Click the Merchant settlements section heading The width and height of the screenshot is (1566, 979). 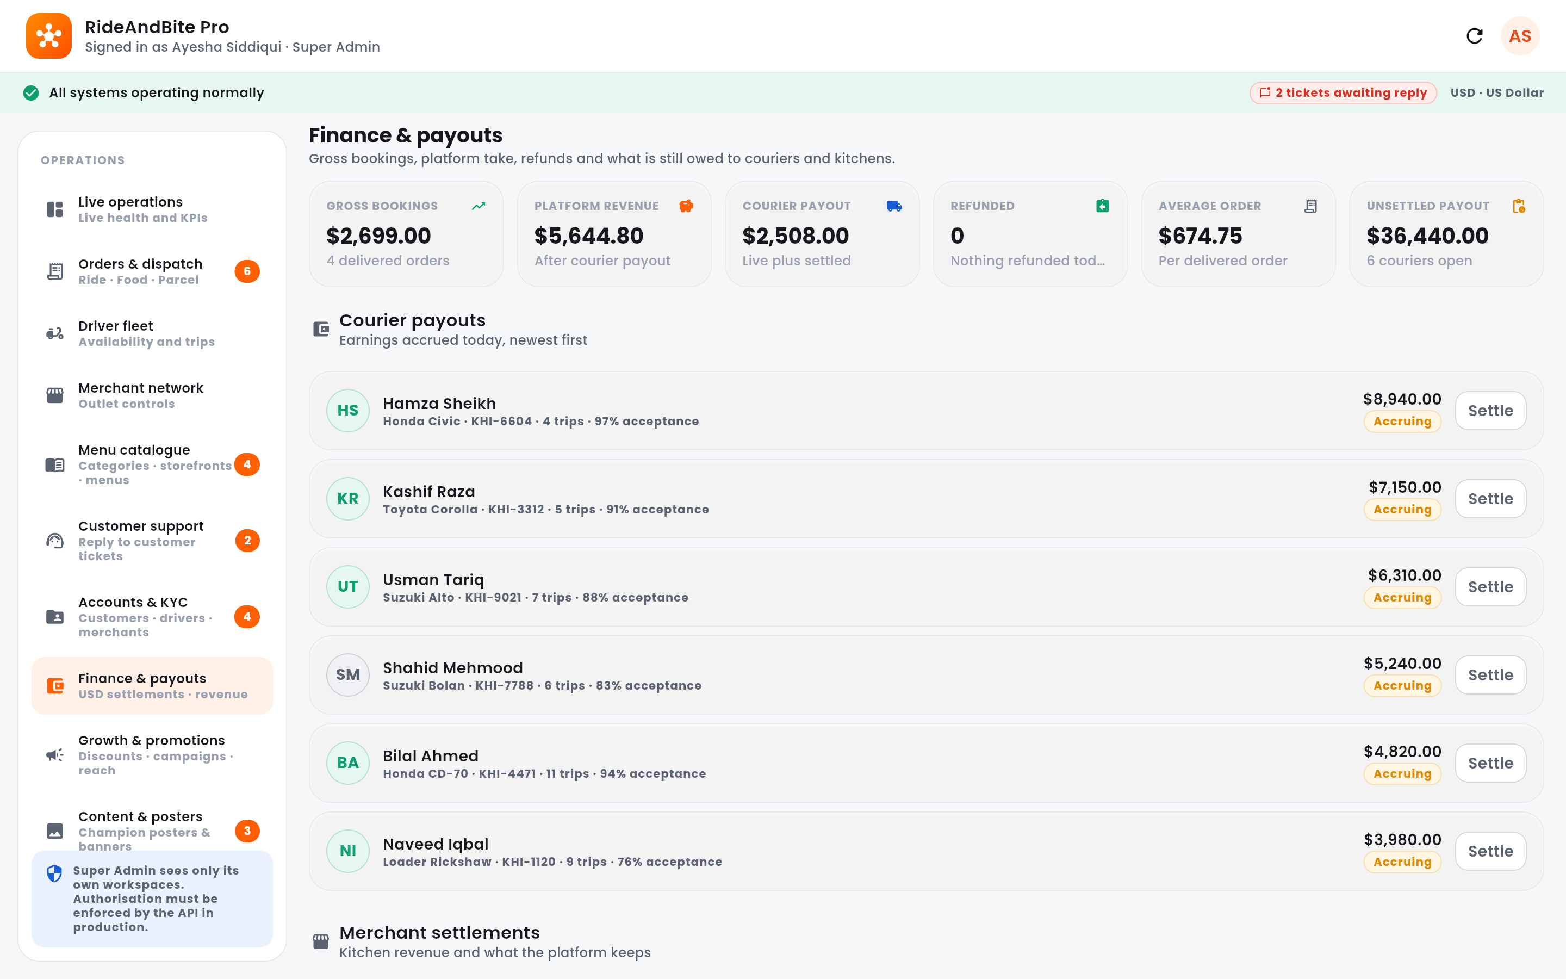(439, 932)
